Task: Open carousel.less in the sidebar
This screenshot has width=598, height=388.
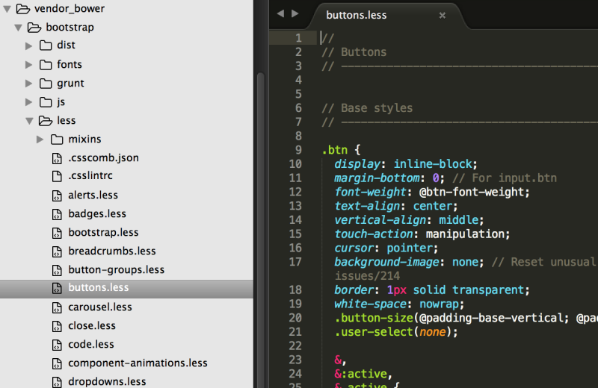Action: (100, 307)
